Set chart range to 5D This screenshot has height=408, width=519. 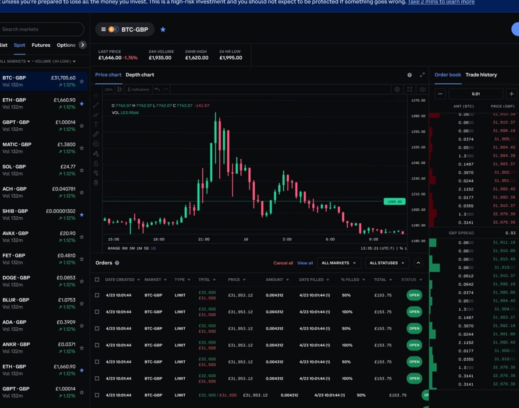pyautogui.click(x=146, y=248)
